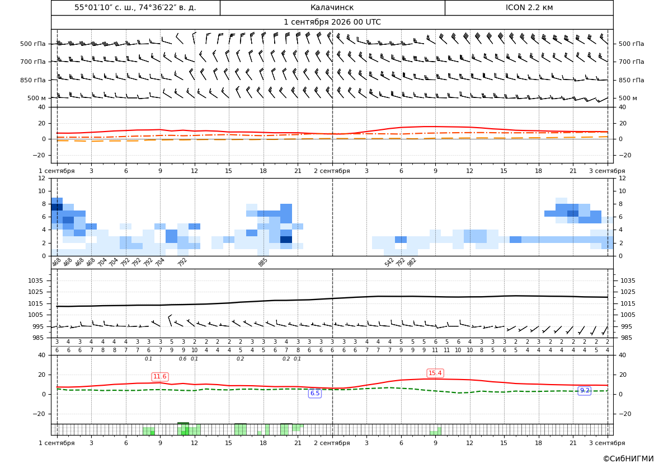Click the 982 cloud base value
654x463 pixels.
point(411,262)
